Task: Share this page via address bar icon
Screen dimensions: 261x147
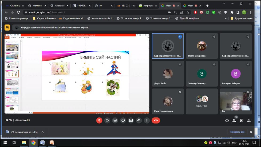Action: point(181,12)
